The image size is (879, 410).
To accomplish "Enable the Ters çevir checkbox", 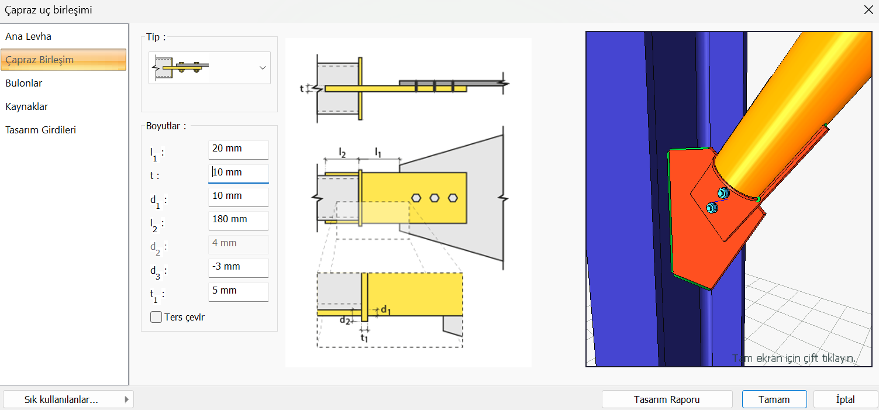I will [x=156, y=317].
